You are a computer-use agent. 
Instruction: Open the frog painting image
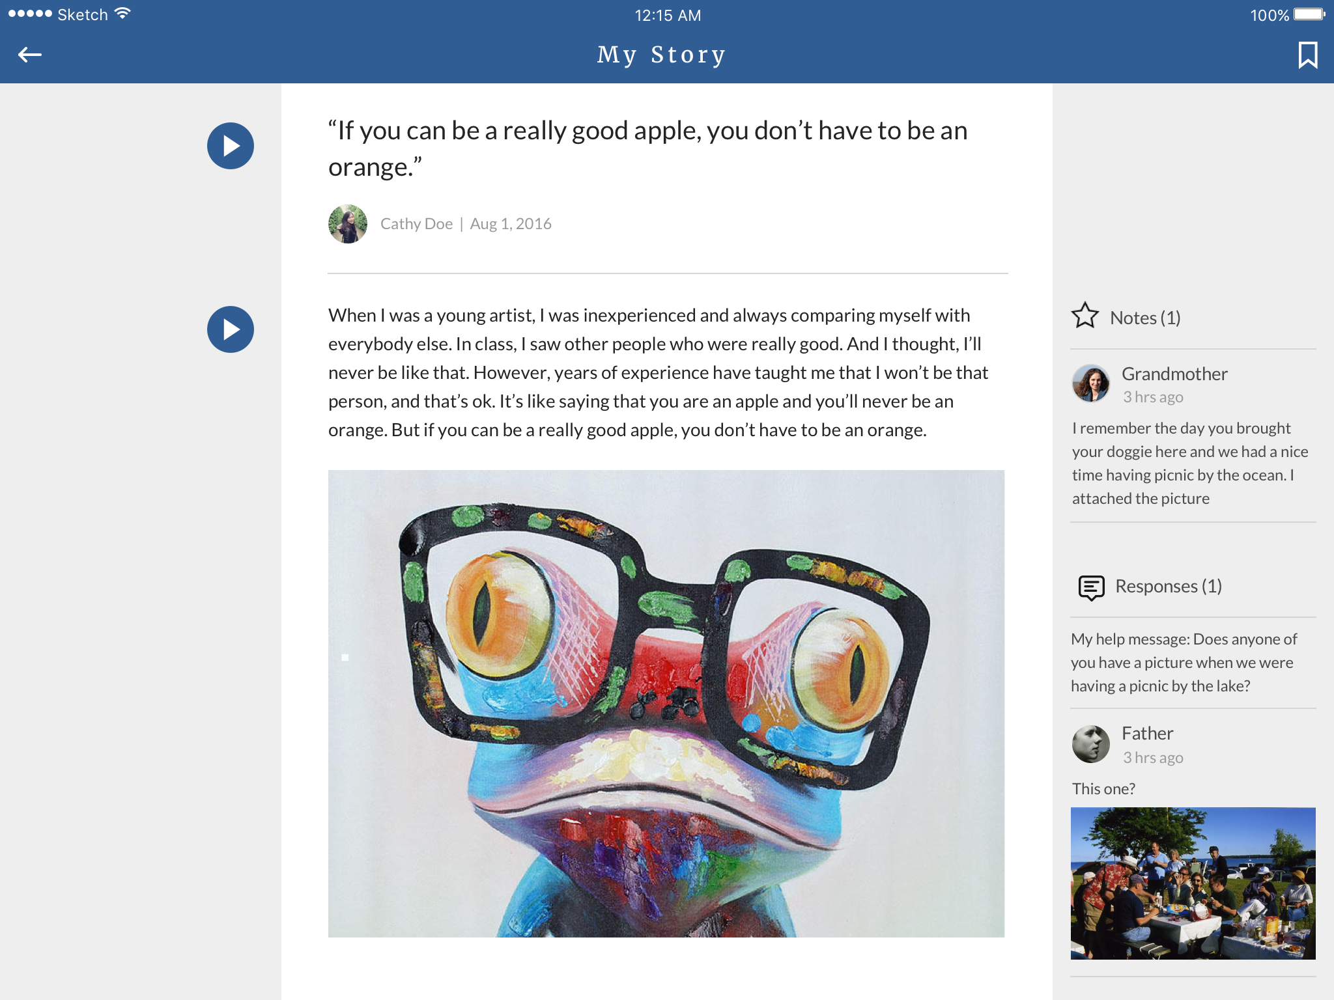666,704
